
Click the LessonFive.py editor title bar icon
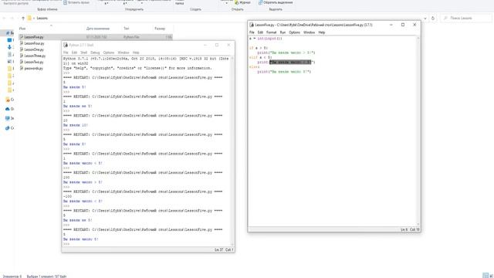click(x=252, y=25)
